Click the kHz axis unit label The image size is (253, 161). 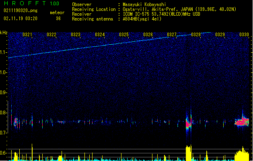[4, 33]
